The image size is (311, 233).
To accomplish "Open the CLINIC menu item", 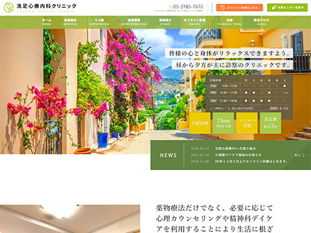I will (x=165, y=22).
